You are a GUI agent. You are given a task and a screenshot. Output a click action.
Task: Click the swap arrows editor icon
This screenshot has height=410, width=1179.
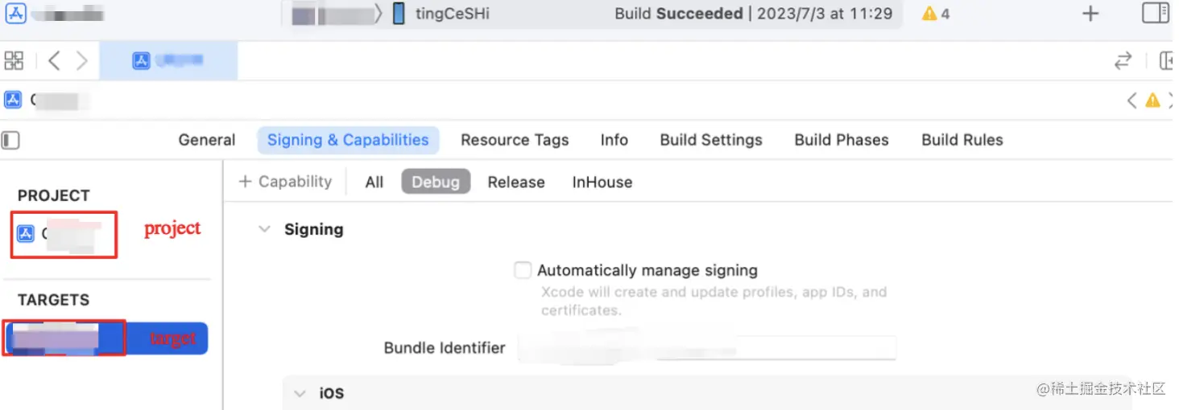1123,61
